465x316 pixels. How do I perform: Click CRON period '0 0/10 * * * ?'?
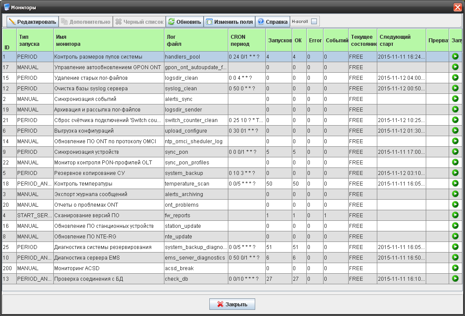pyautogui.click(x=247, y=279)
